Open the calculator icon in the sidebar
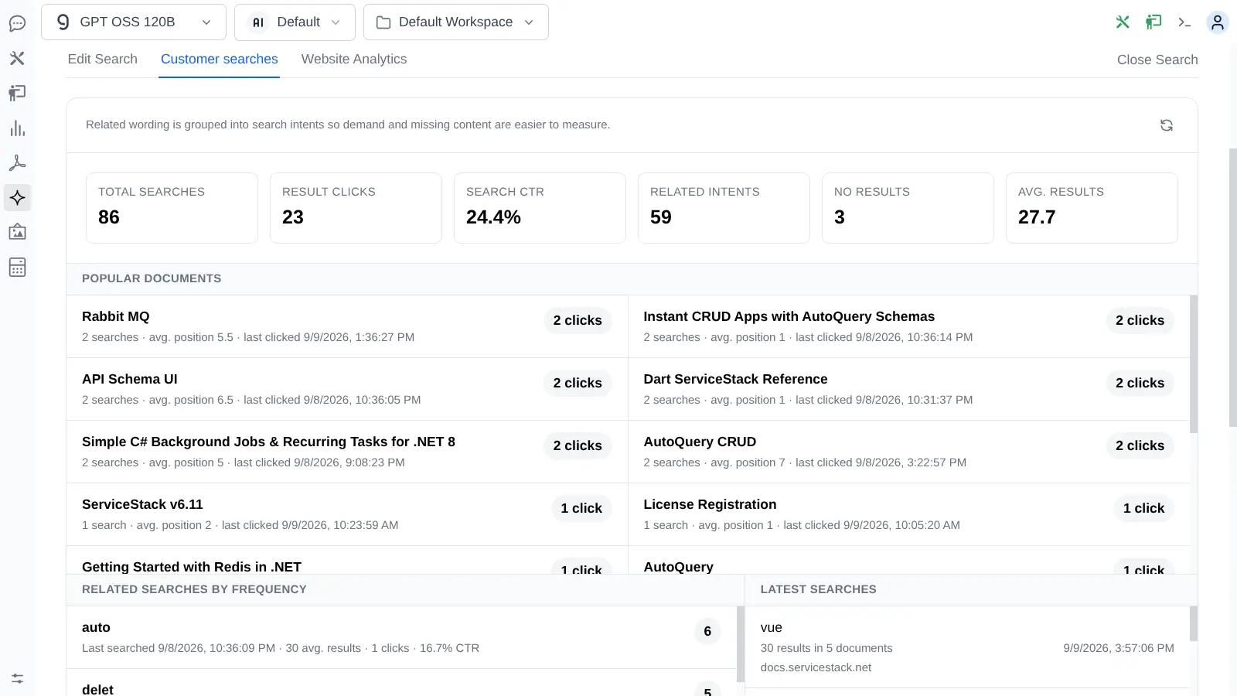 tap(17, 267)
